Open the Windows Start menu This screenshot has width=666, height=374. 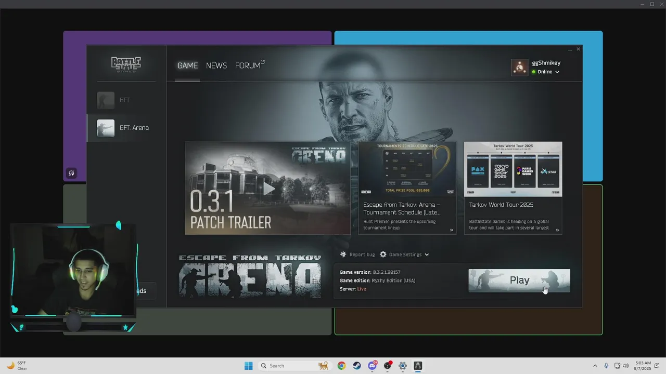coord(249,366)
